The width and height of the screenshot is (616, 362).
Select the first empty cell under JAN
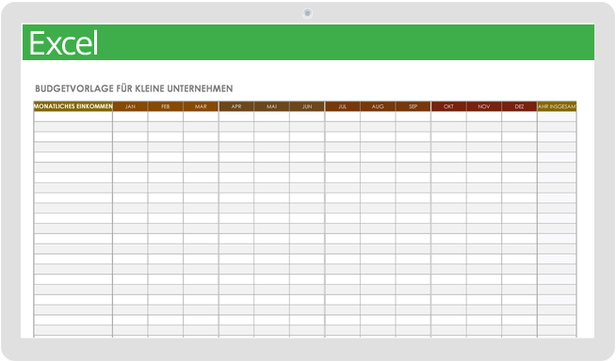point(130,117)
